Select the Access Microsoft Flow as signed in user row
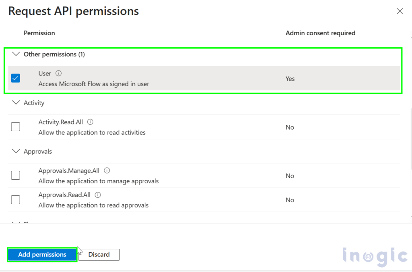Screen dimensions: 412x272 pyautogui.click(x=204, y=78)
